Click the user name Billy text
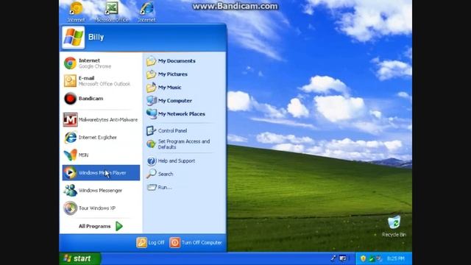This screenshot has width=471, height=265. (96, 38)
